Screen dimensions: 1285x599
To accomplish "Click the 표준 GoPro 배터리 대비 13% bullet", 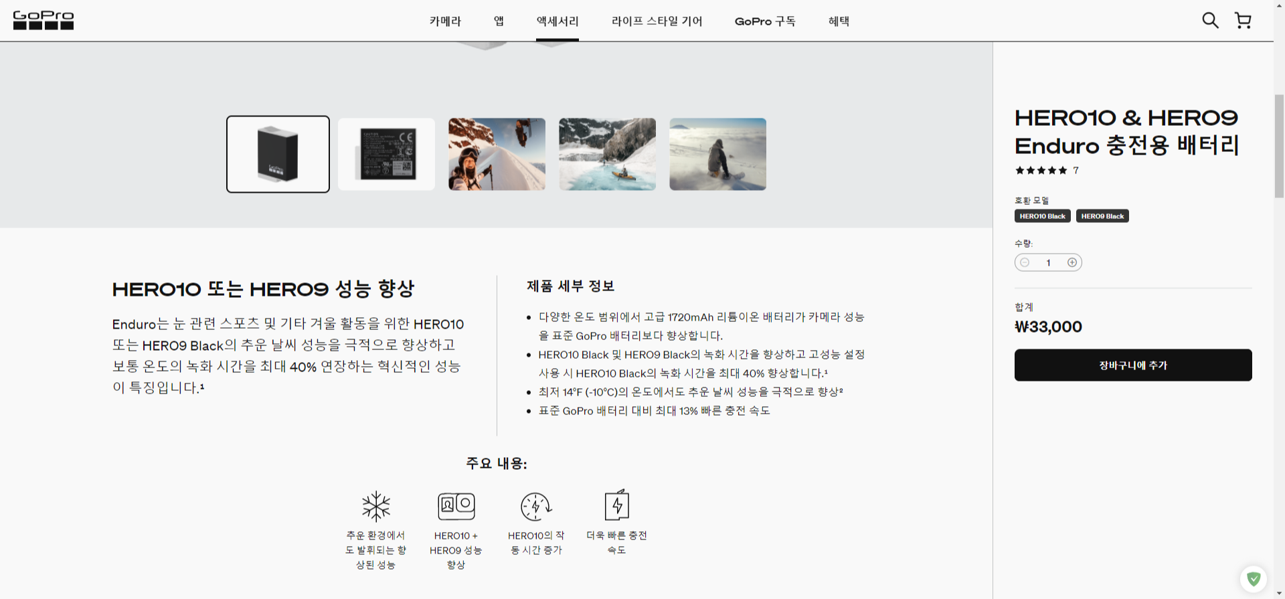I will tap(655, 410).
